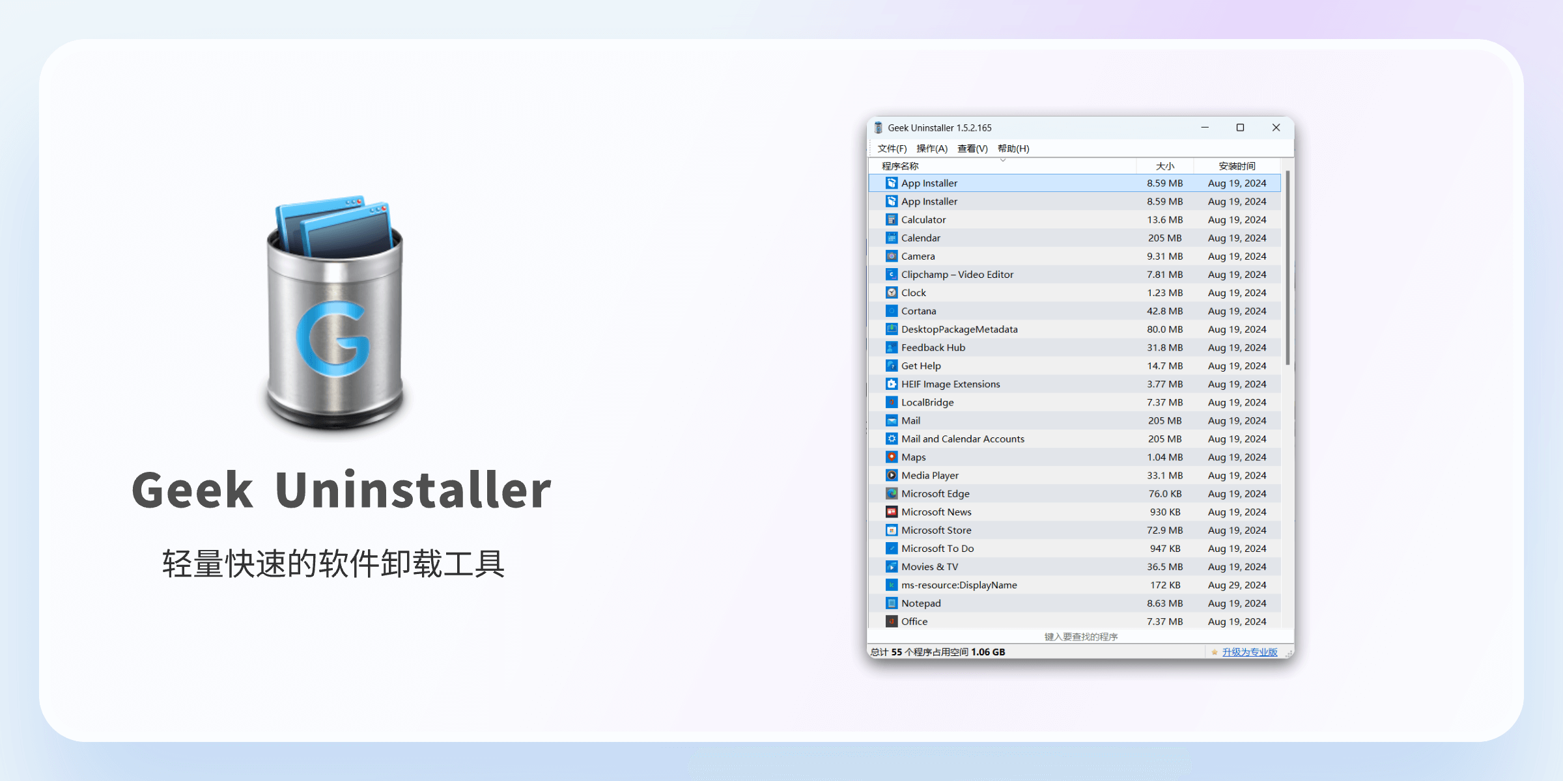Click the Cortana app icon
1563x781 pixels.
(x=892, y=310)
